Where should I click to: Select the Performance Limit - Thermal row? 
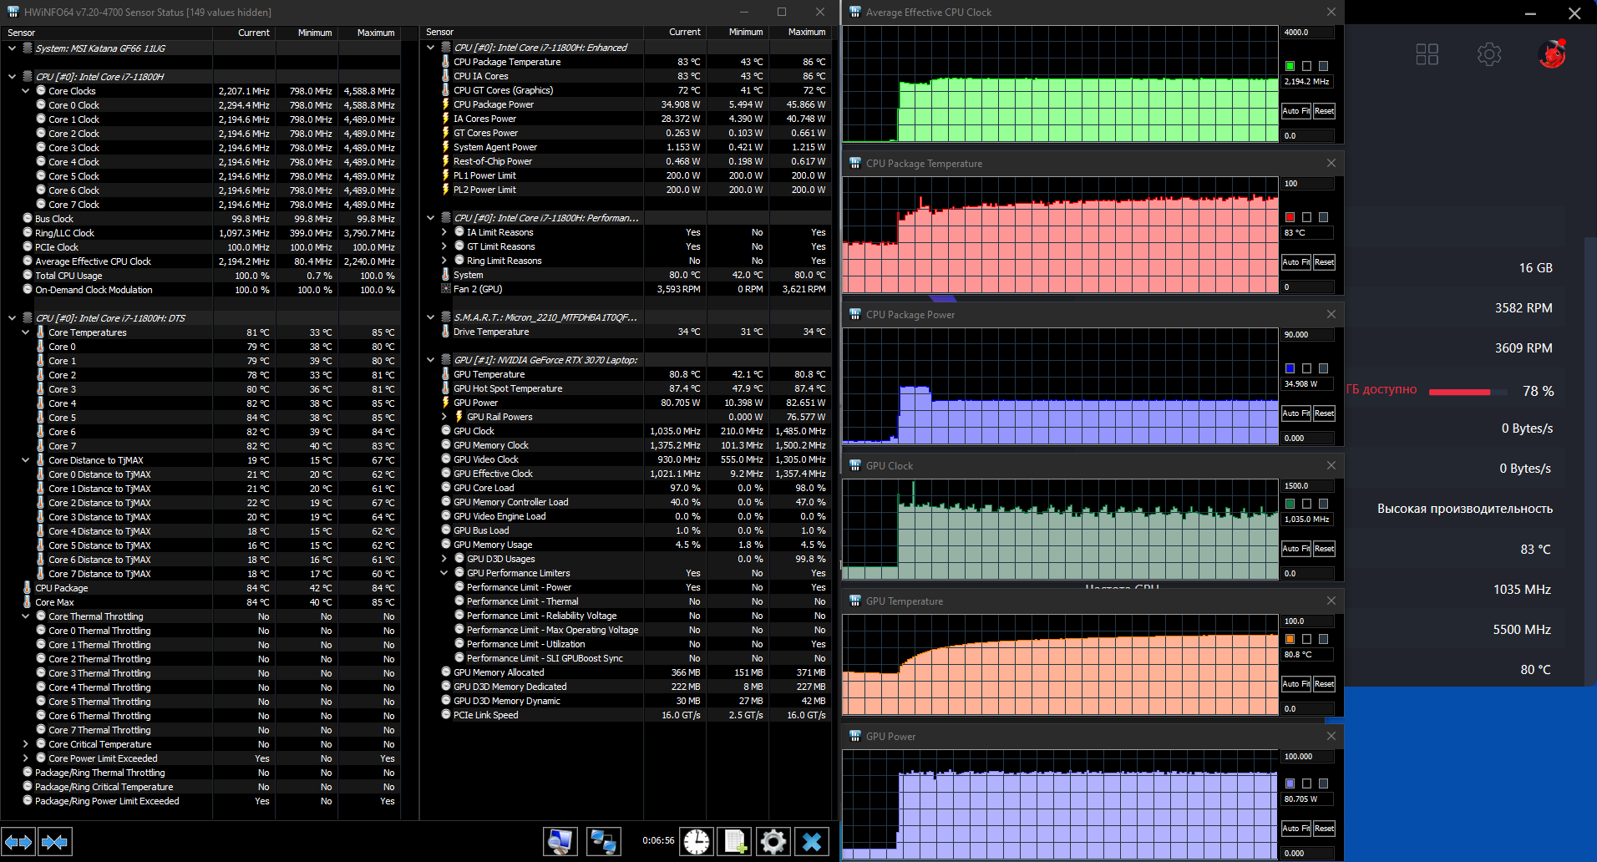626,601
